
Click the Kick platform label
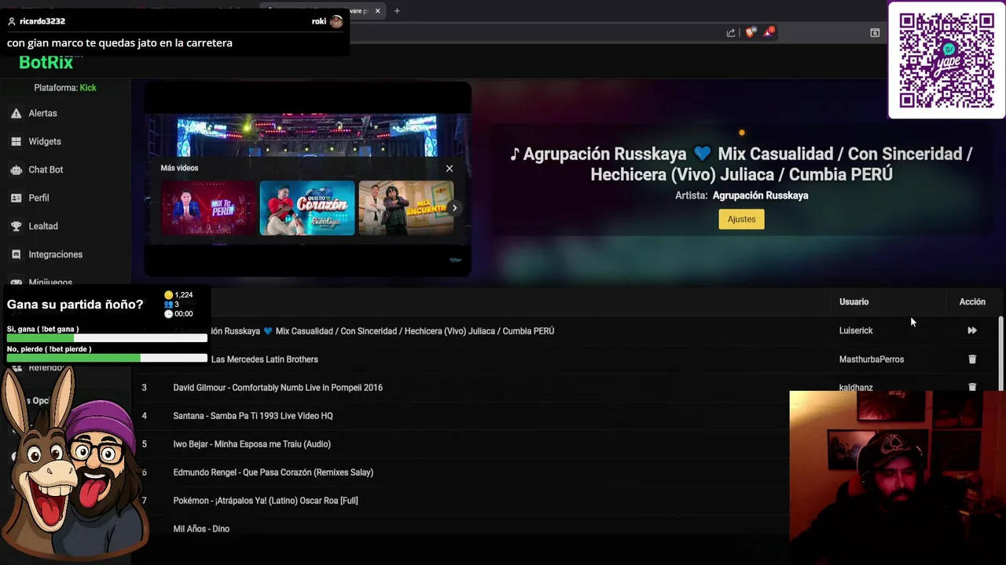(88, 88)
